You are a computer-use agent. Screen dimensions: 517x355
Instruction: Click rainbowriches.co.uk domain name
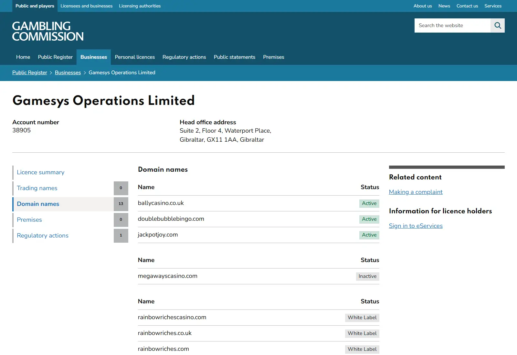(x=164, y=333)
